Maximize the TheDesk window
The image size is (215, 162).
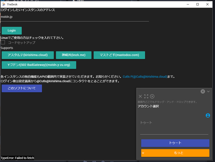coord(197,4)
